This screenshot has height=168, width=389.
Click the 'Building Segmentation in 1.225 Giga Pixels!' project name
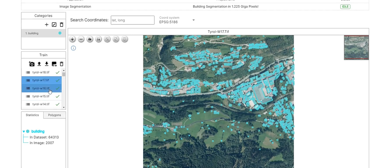pos(226,7)
